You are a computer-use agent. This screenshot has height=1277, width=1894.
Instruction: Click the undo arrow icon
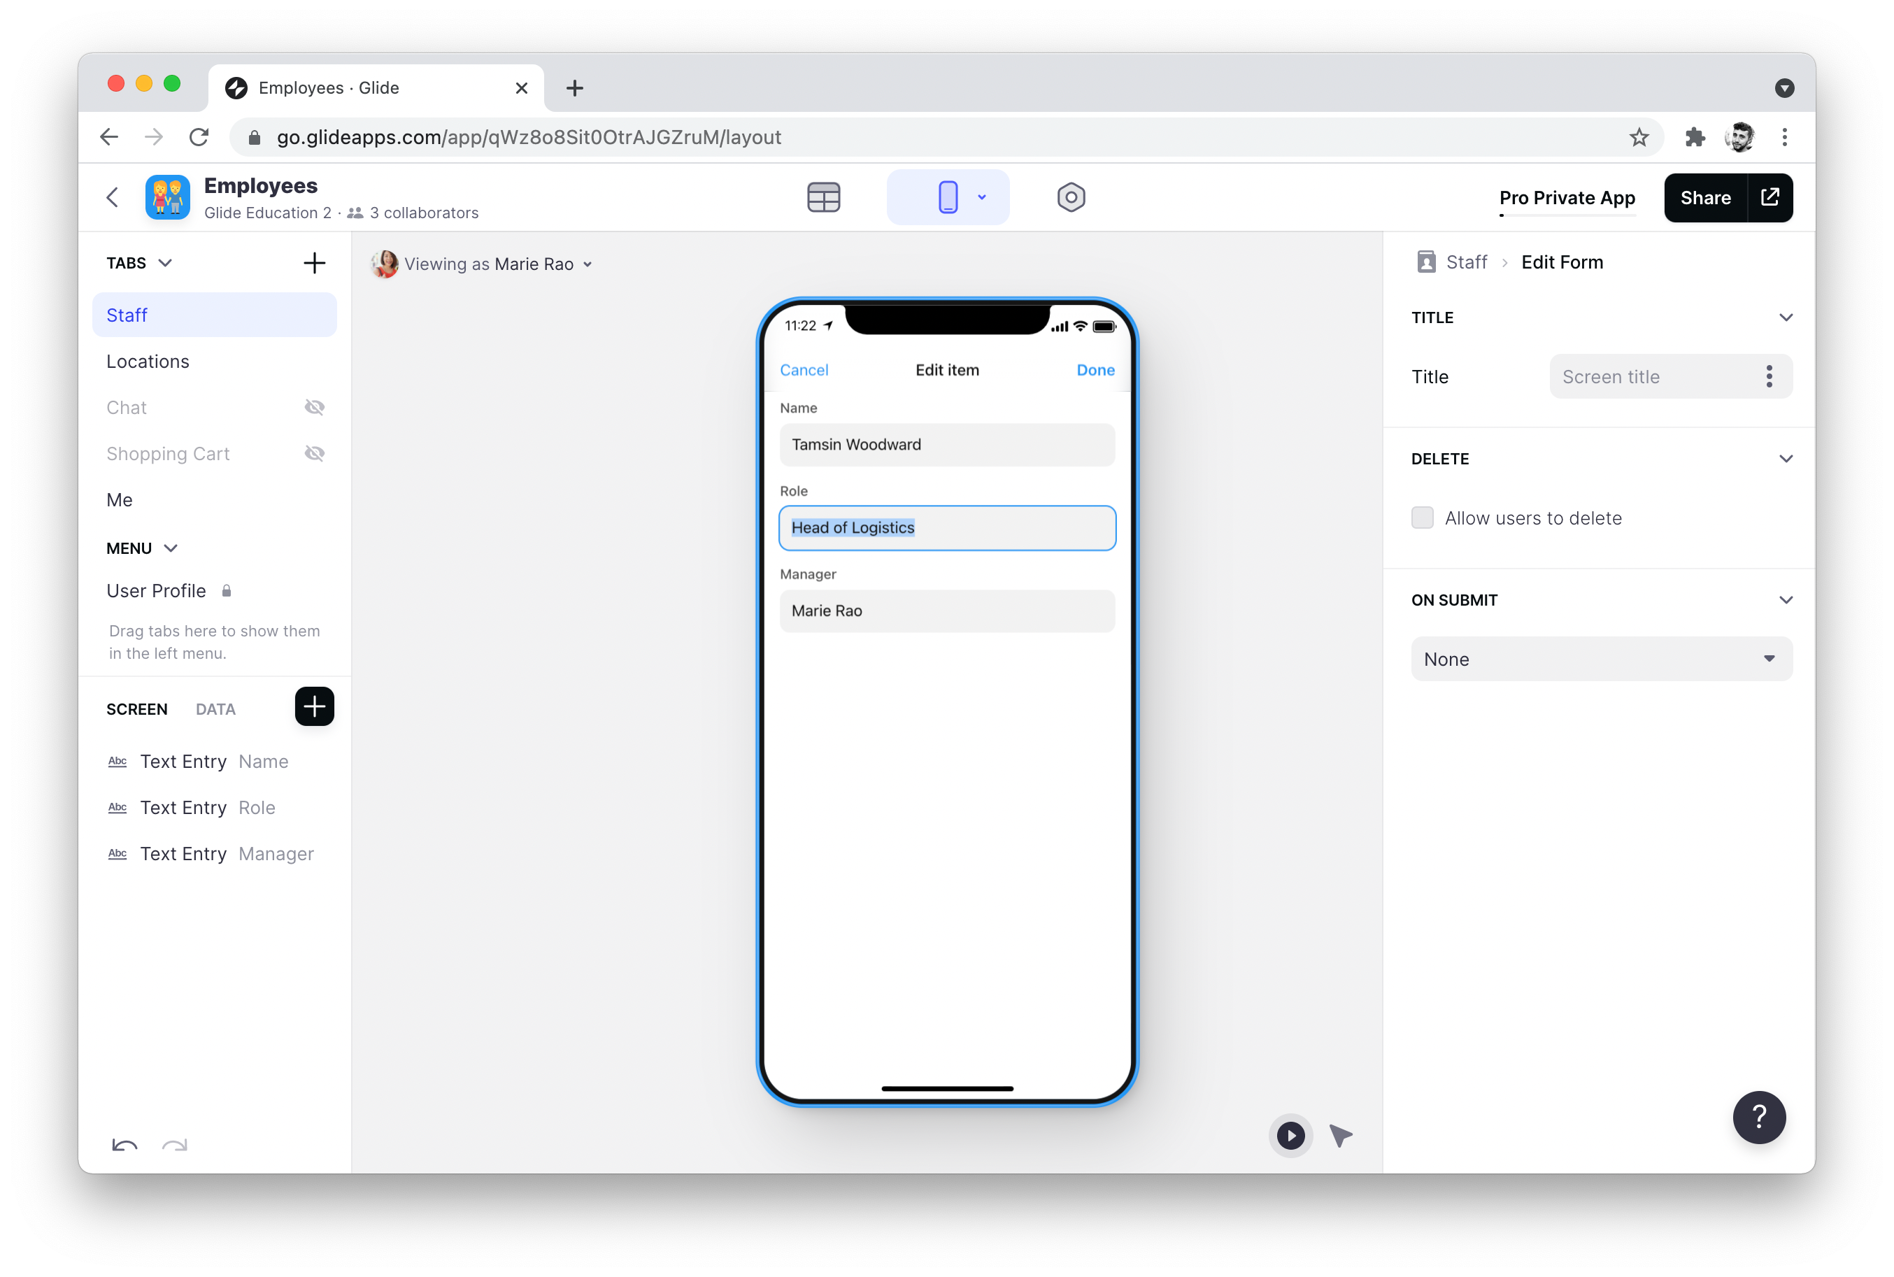124,1146
